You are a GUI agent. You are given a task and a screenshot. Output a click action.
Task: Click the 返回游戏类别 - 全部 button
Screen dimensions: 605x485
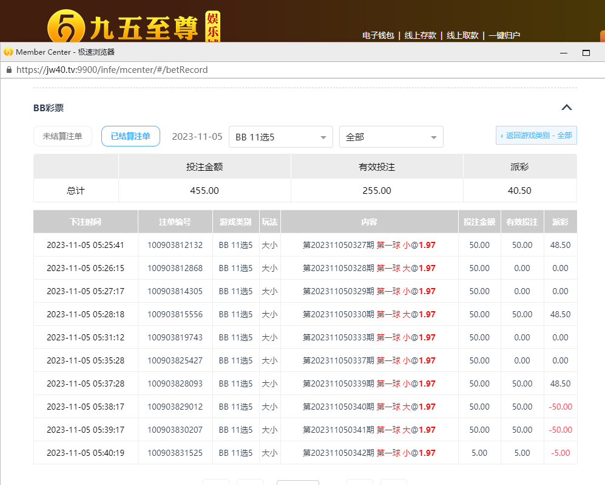tap(536, 136)
